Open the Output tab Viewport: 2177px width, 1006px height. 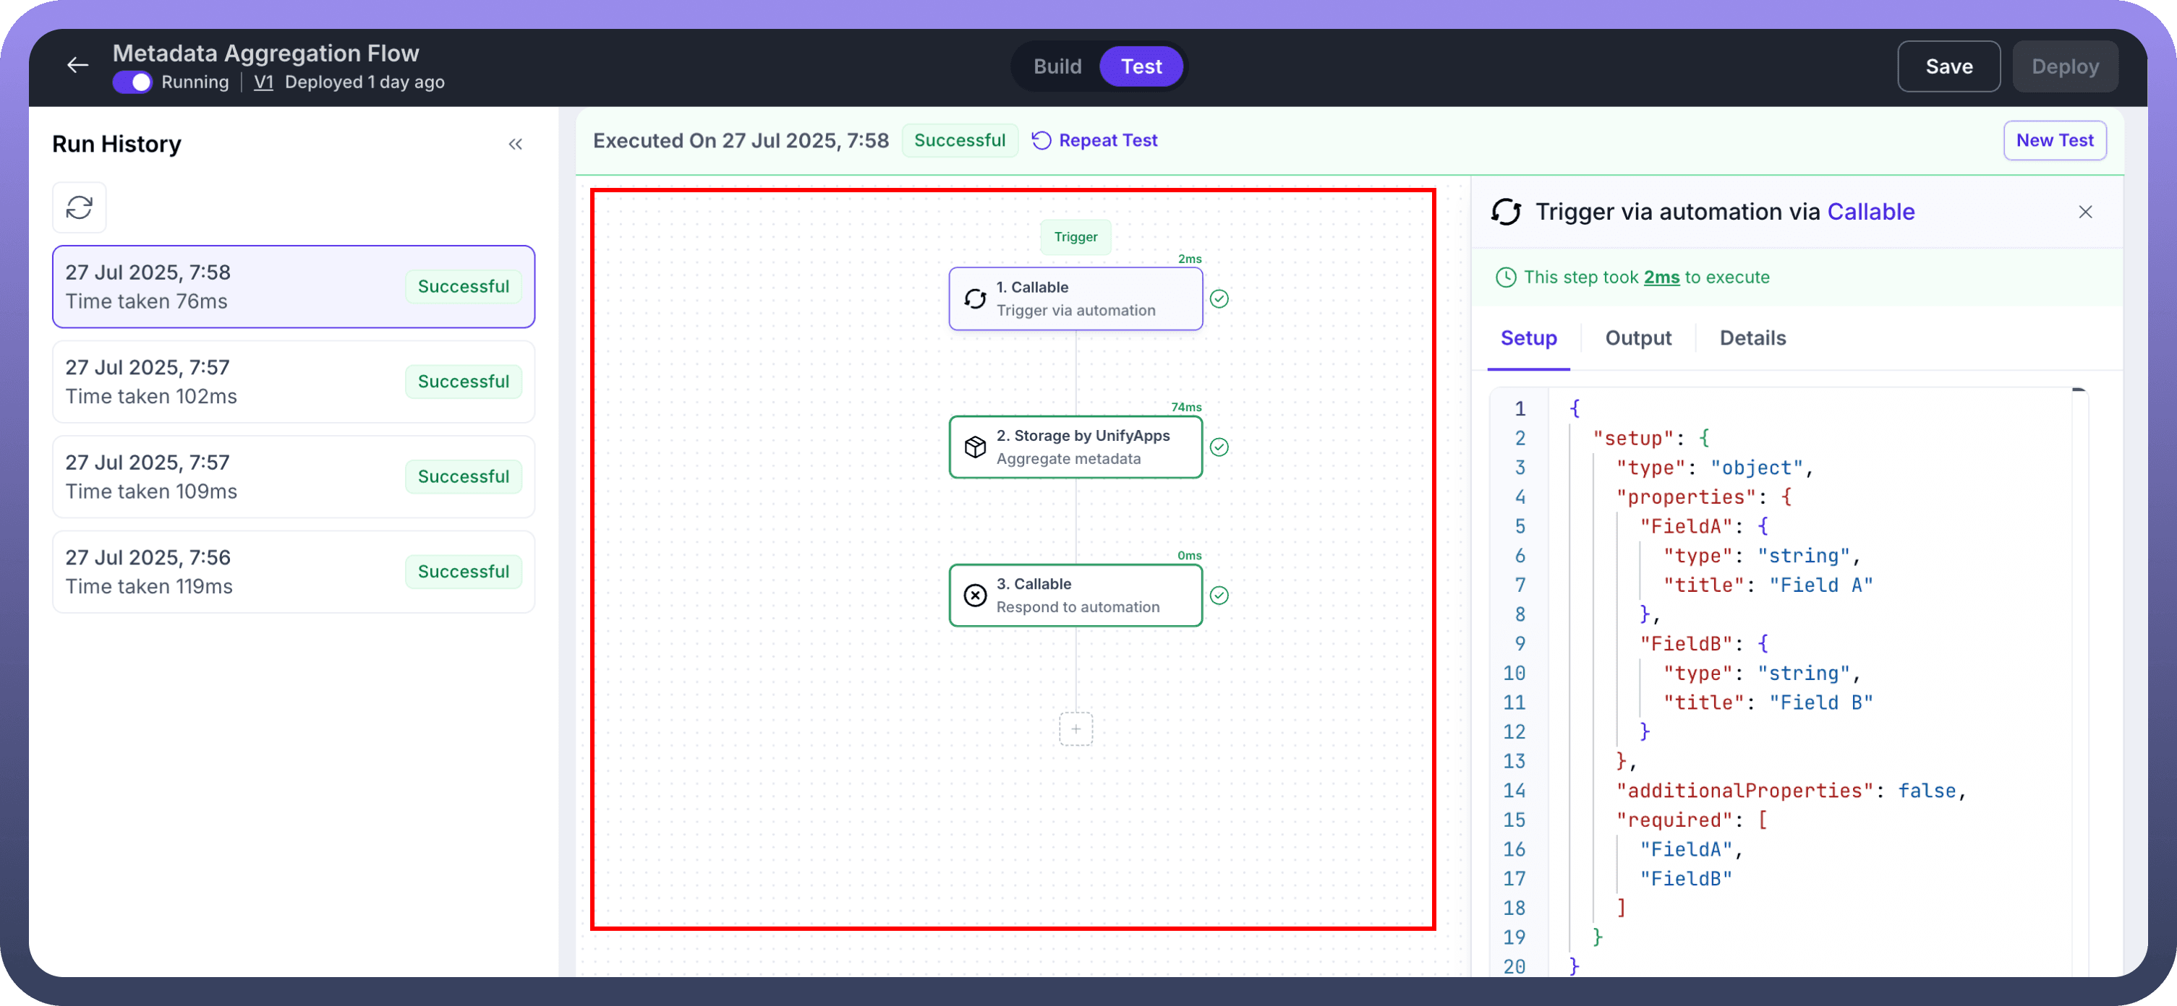coord(1638,338)
